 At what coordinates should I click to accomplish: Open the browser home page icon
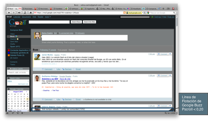(31, 13)
